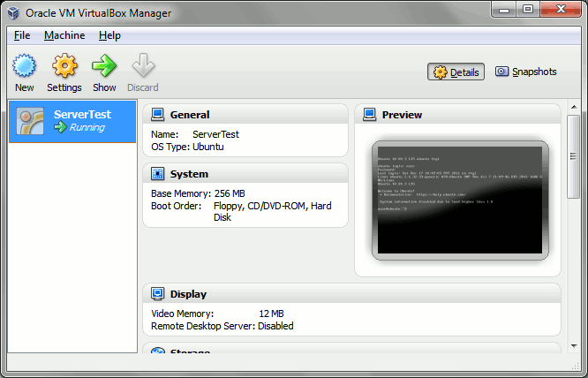Open the Help menu
This screenshot has height=378, width=588.
pyautogui.click(x=109, y=35)
